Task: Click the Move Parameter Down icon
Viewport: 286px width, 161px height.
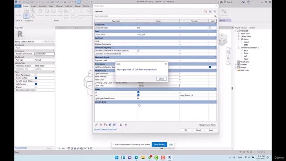Action: (114, 125)
